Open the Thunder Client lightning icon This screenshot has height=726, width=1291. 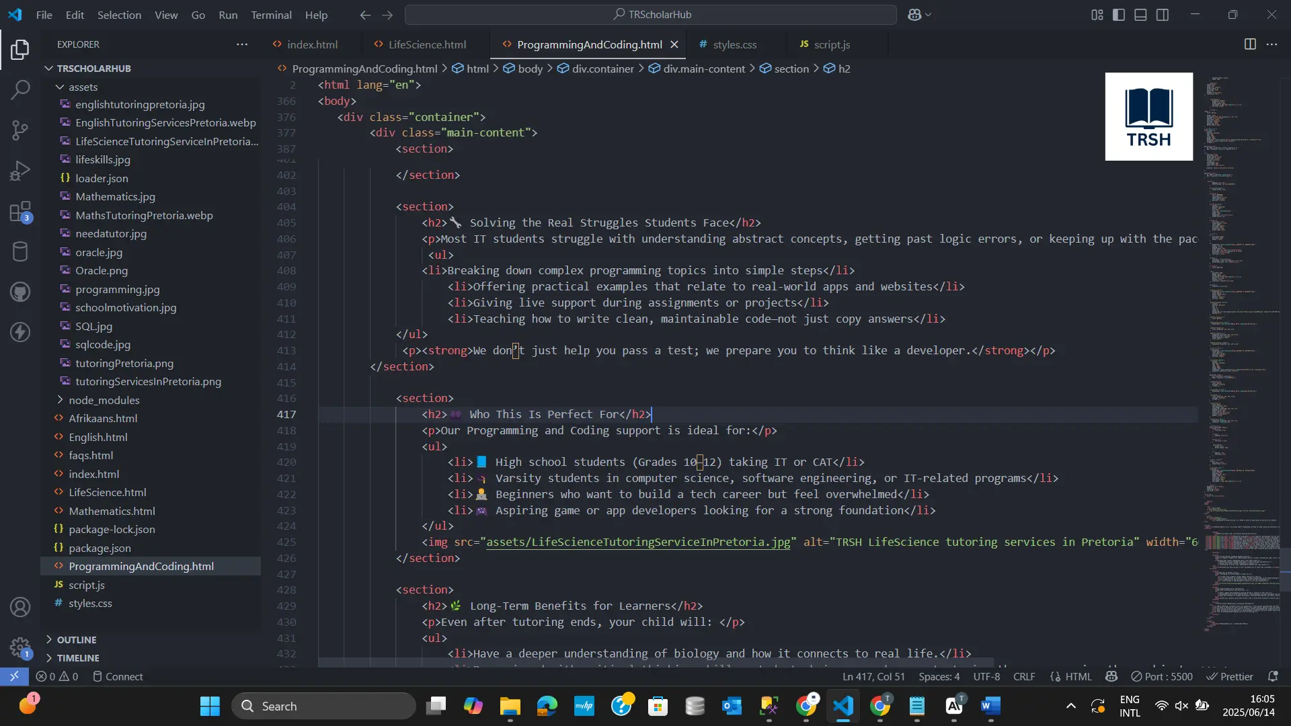coord(20,332)
